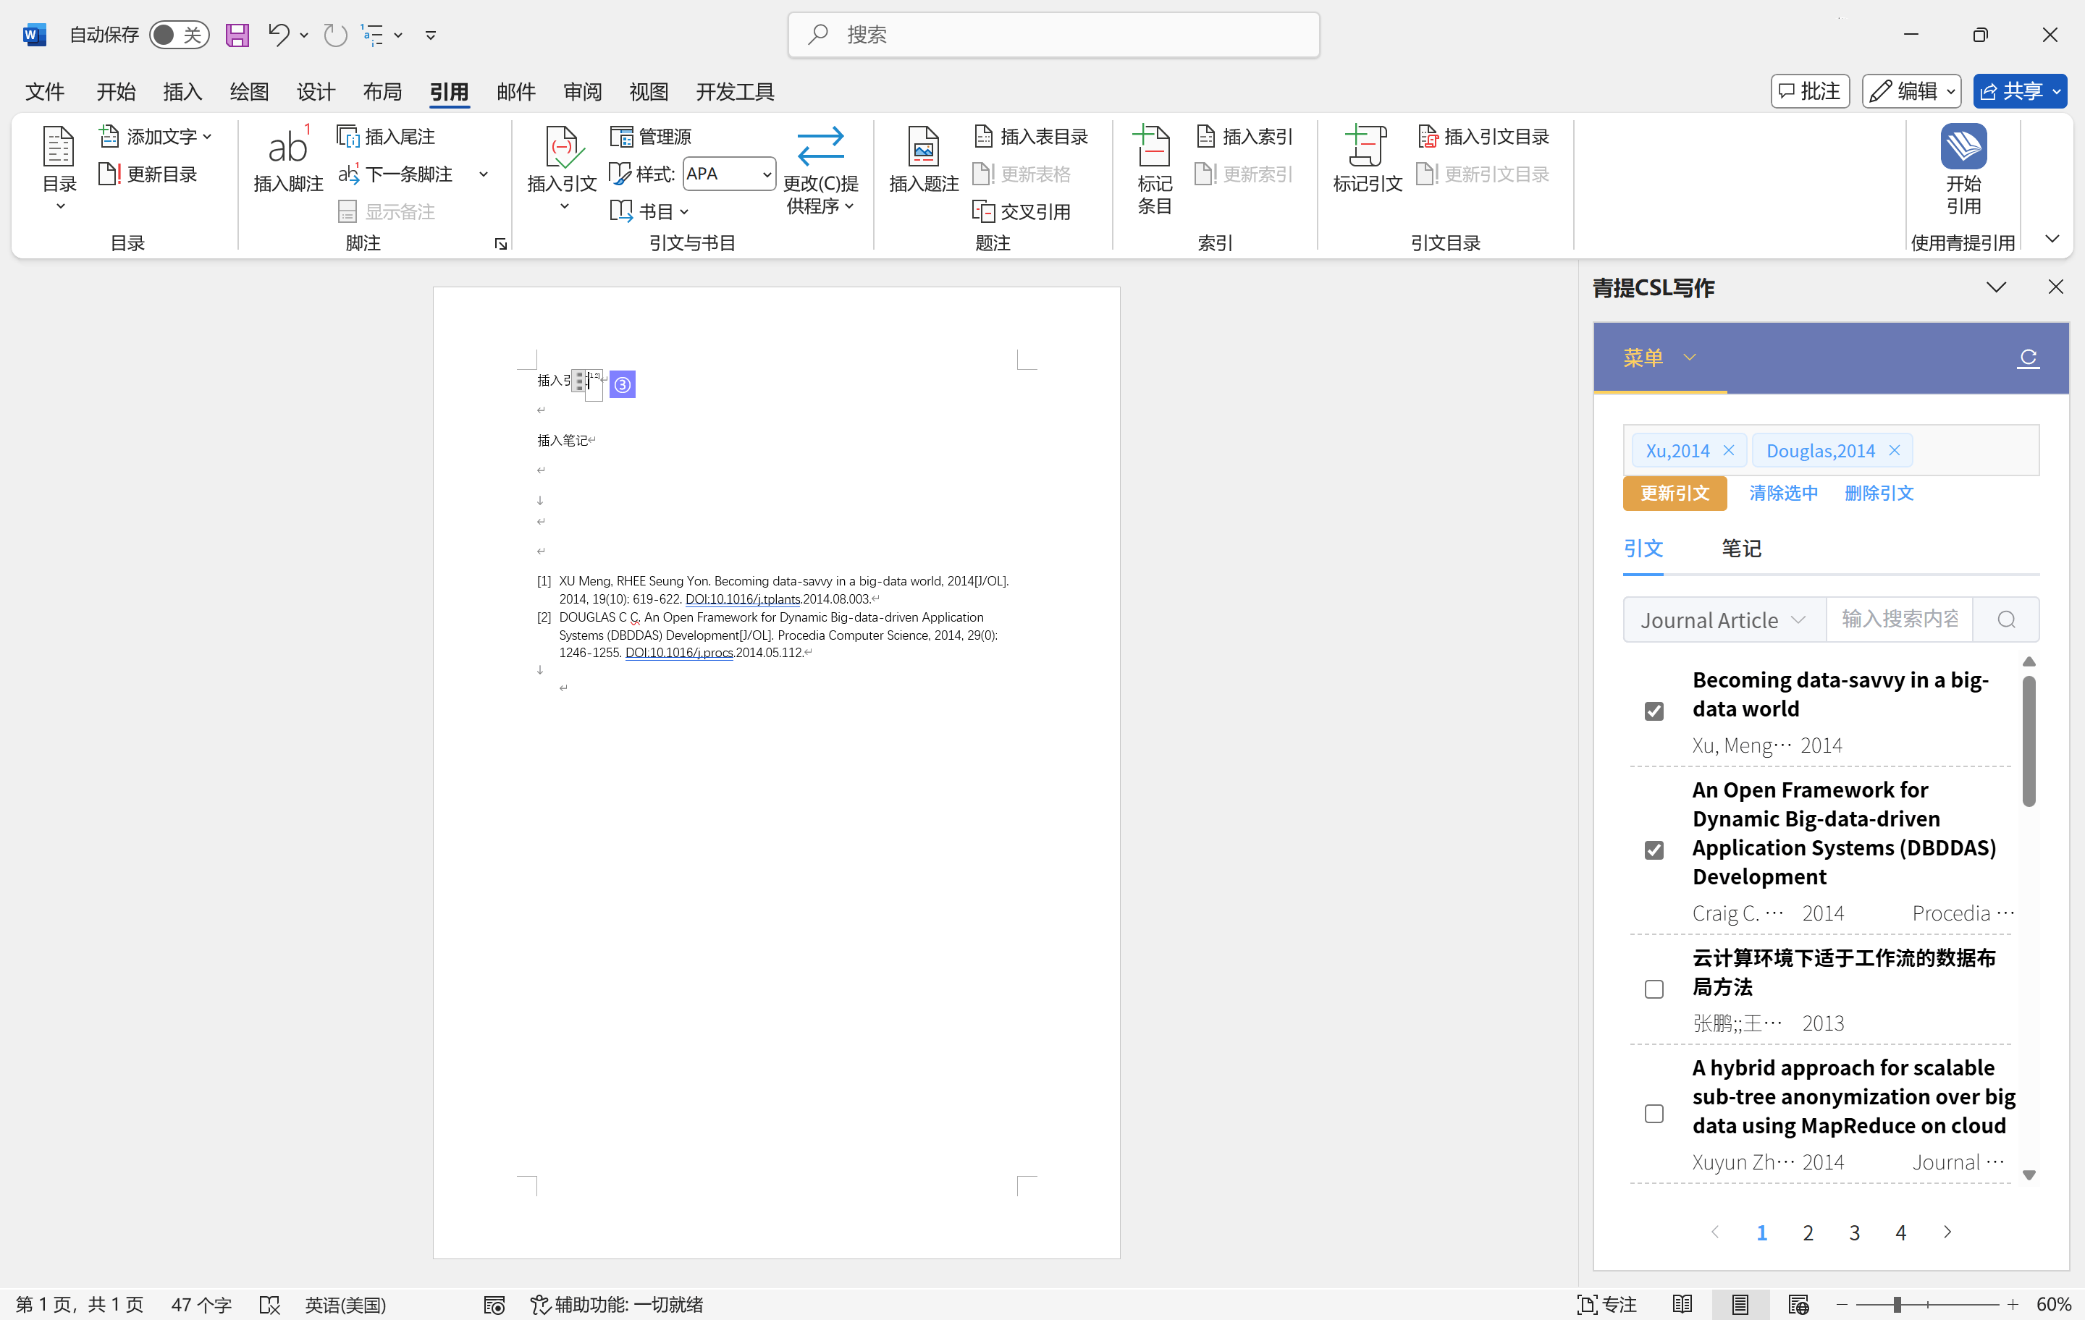The height and width of the screenshot is (1320, 2085).
Task: Uncheck Becoming data-savvy in a big-data world
Action: click(x=1653, y=711)
